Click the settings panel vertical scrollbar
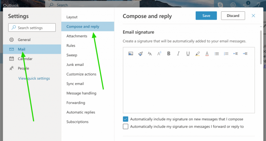This screenshot has height=141, width=266. pyautogui.click(x=261, y=47)
